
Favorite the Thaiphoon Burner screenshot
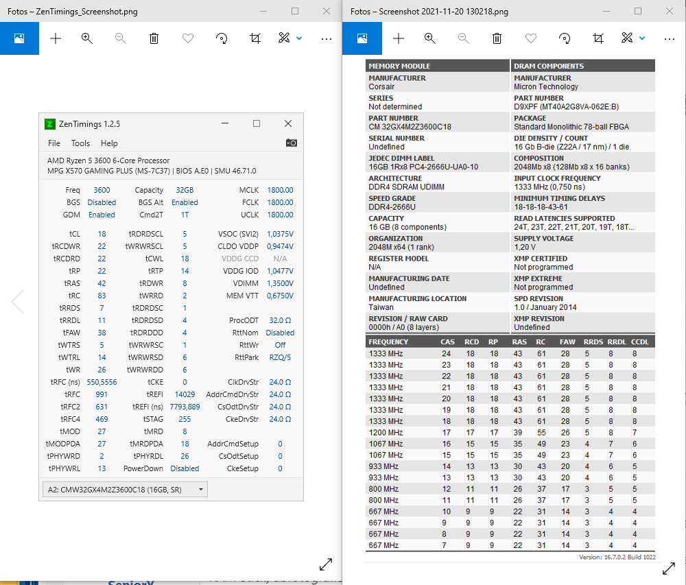click(530, 39)
